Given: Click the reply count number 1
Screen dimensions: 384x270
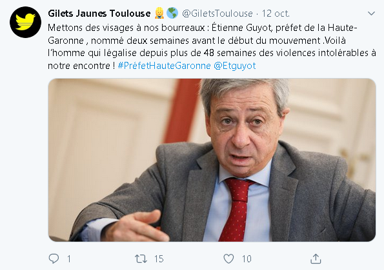Looking at the screenshot, I should click(x=69, y=259).
